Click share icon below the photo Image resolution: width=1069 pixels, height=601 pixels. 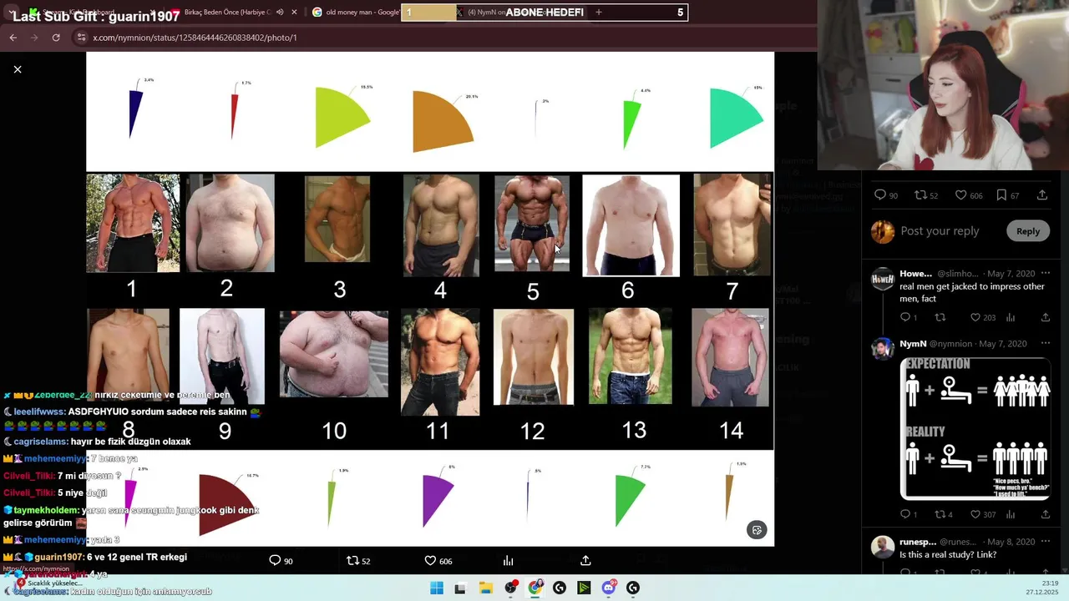pos(585,561)
